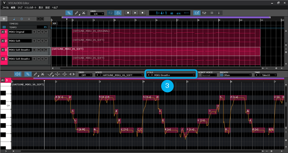Select the scissors tool in note editor toolbar

pos(42,74)
